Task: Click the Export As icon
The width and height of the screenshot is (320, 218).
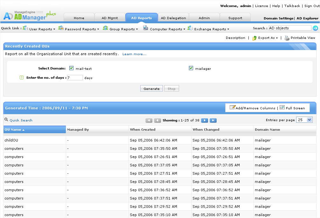Action: pos(254,38)
